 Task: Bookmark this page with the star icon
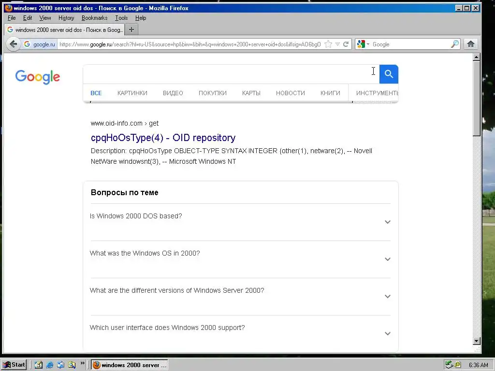pyautogui.click(x=328, y=44)
